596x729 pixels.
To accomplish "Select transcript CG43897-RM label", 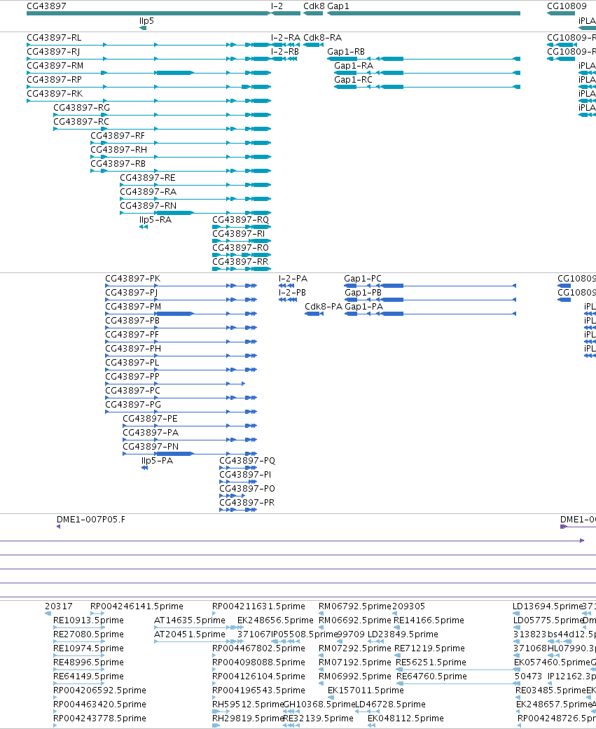I will click(55, 66).
